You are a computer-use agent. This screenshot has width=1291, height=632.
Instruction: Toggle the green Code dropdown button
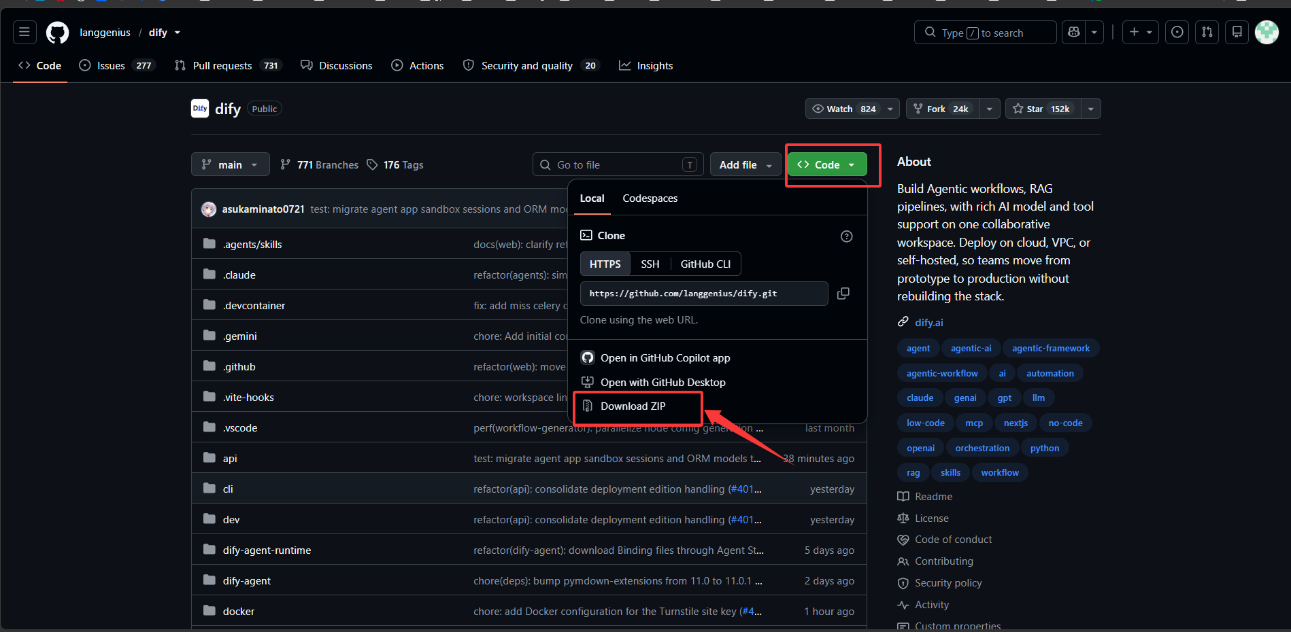[827, 164]
